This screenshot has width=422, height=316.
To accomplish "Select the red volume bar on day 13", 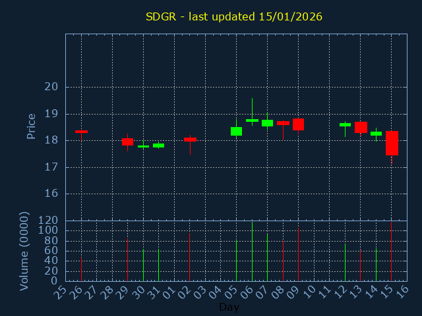I will click(x=360, y=265).
